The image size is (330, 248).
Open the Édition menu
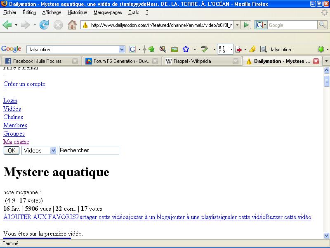click(29, 12)
